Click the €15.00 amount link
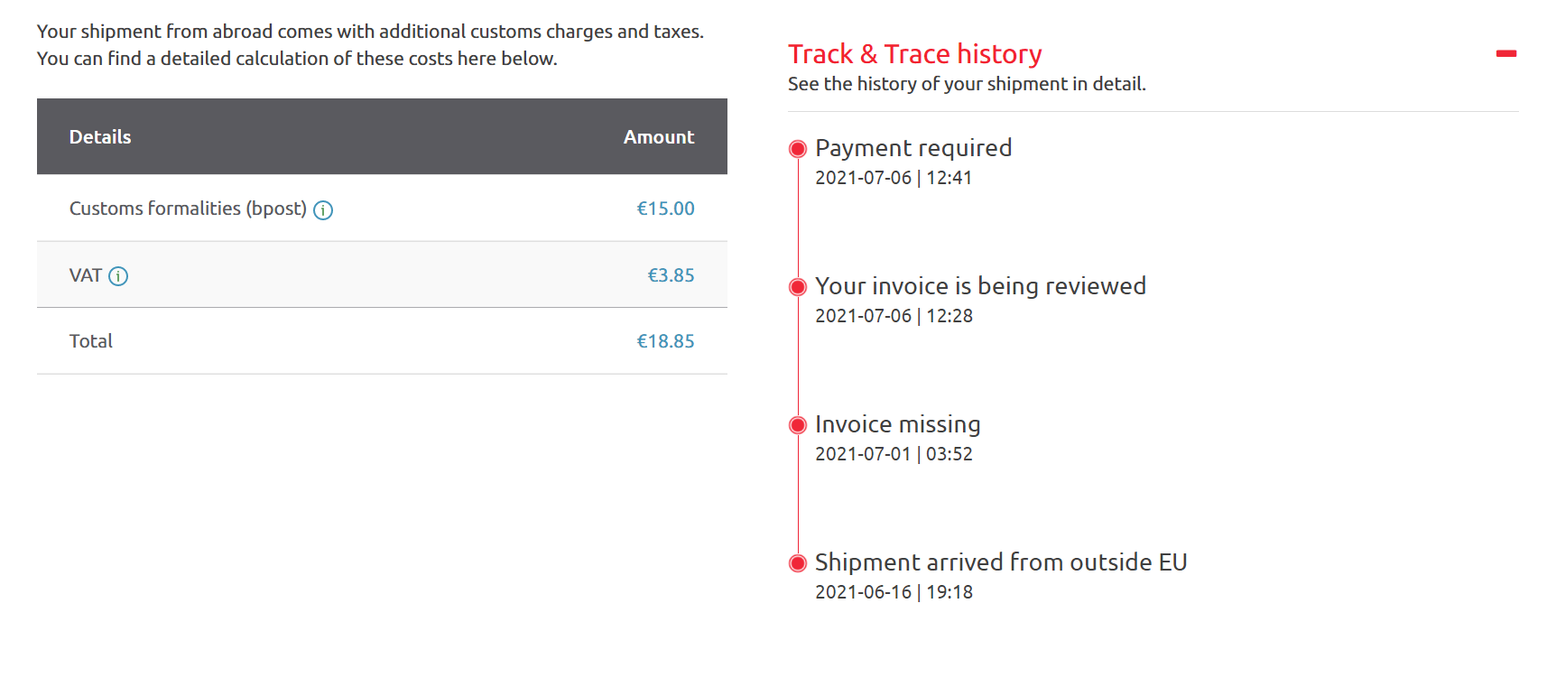1556x687 pixels. coord(666,209)
